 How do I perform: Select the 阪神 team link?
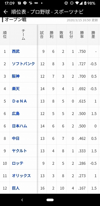16,76
